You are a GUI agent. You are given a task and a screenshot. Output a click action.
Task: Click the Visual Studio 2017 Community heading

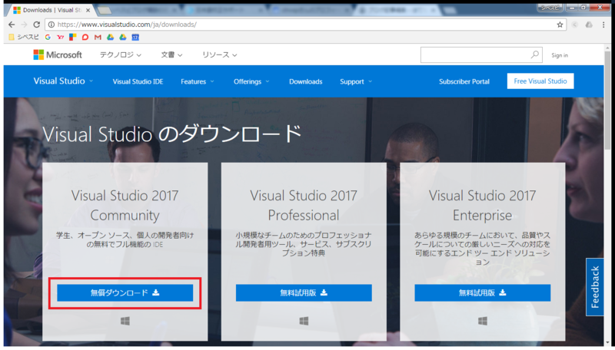[125, 205]
